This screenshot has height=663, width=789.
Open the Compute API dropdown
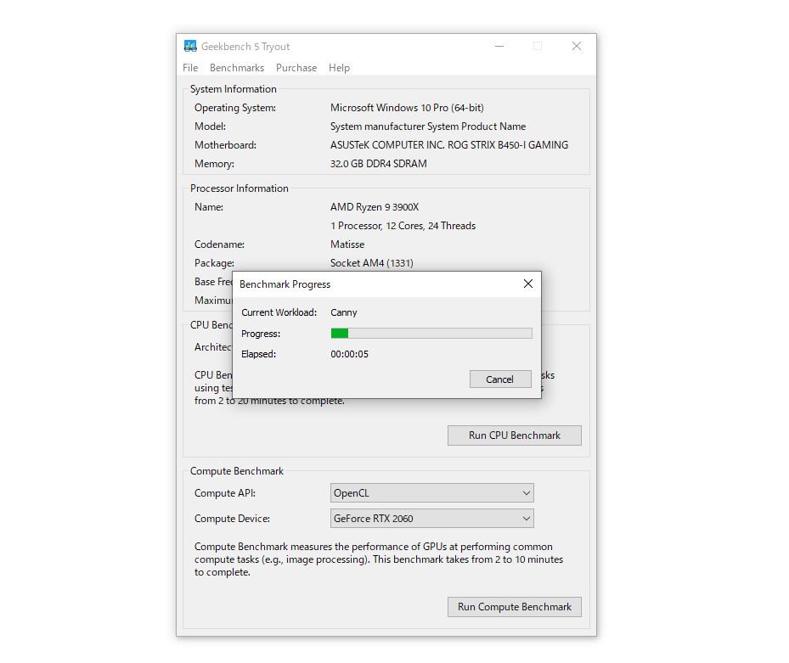click(x=431, y=492)
